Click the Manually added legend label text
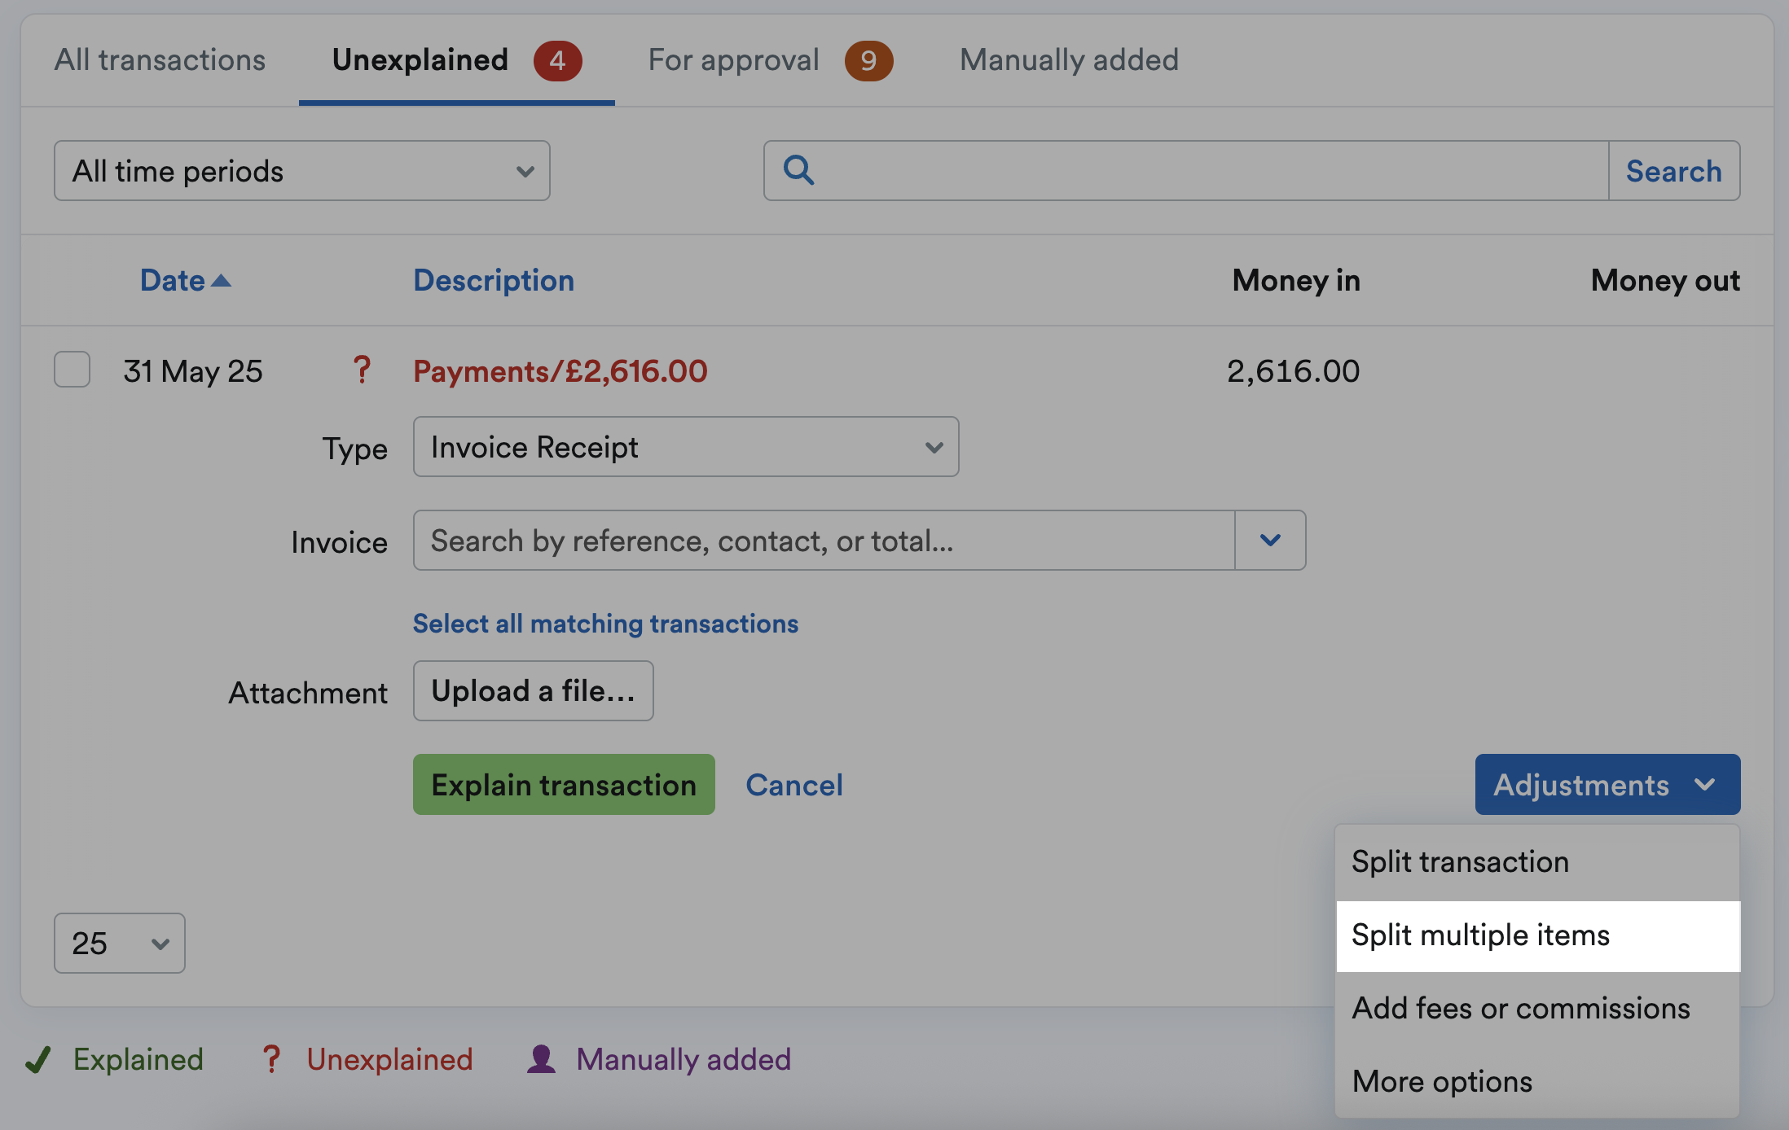Screen dimensions: 1789x1130 point(684,1059)
